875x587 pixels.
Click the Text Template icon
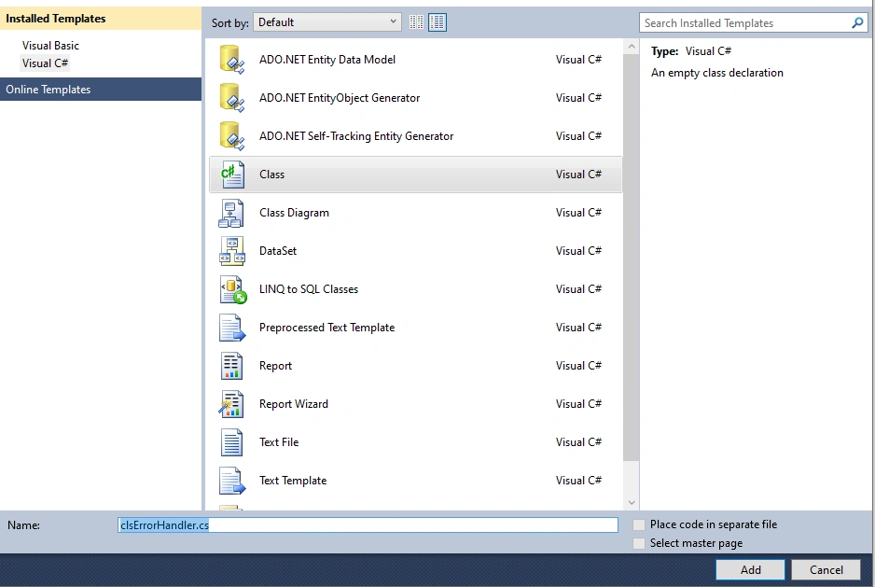(x=231, y=481)
